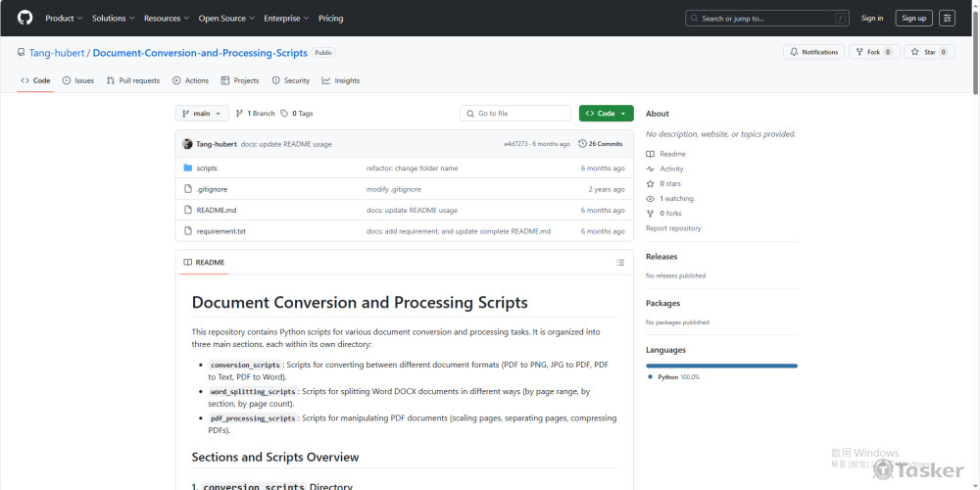The image size is (980, 490).
Task: Open the Pull requests tab
Action: click(133, 80)
